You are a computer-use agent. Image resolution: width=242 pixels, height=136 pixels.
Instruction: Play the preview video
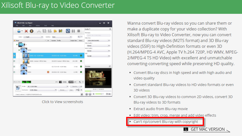(x=87, y=94)
